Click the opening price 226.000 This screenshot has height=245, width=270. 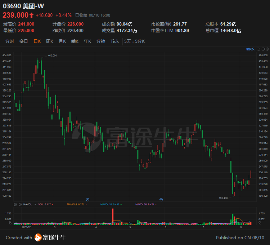click(x=76, y=24)
